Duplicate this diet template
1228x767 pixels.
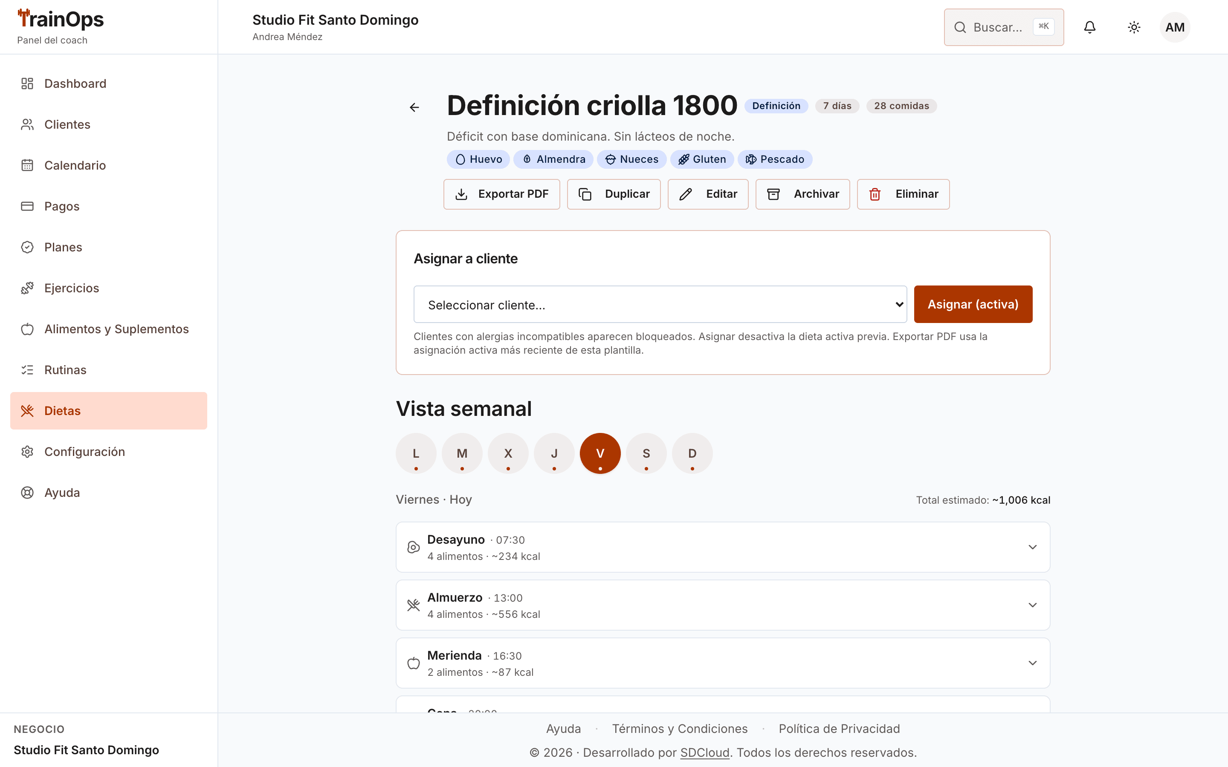[614, 194]
